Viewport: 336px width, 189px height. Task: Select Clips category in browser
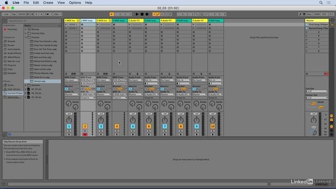10,69
